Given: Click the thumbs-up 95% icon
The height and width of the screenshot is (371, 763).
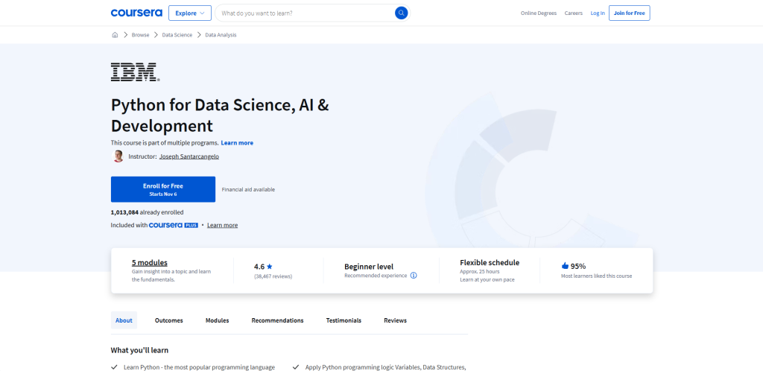Looking at the screenshot, I should (x=565, y=266).
